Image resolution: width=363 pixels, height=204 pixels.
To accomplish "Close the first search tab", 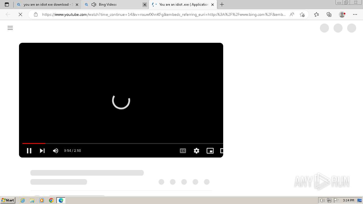I will [x=77, y=5].
